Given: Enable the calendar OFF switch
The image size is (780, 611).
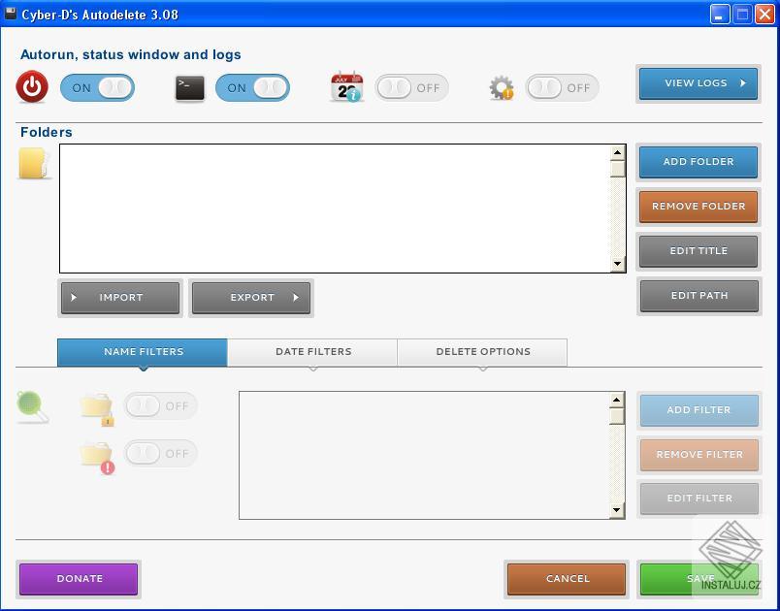Looking at the screenshot, I should click(412, 88).
